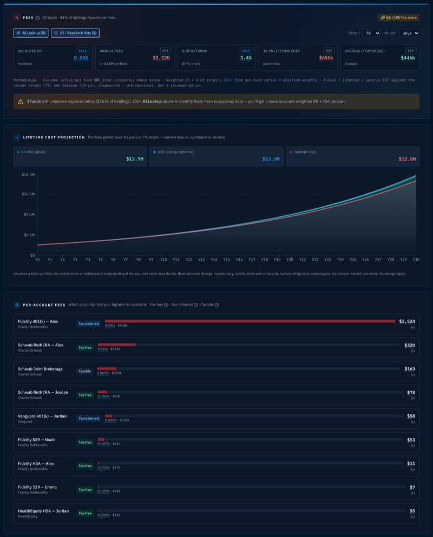433x537 pixels.
Task: Click the sparkle icon in the fee score badge
Action: (x=383, y=17)
